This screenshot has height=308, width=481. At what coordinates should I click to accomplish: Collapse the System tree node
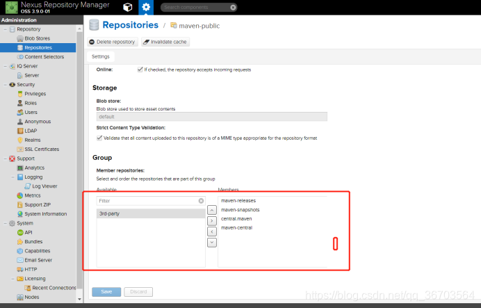pos(5,223)
